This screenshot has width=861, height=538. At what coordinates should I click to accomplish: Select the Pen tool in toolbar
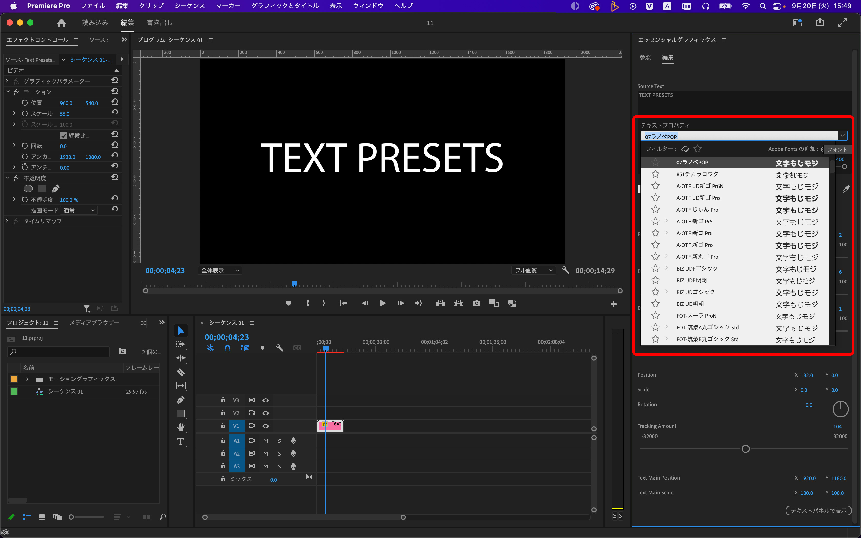tap(181, 400)
